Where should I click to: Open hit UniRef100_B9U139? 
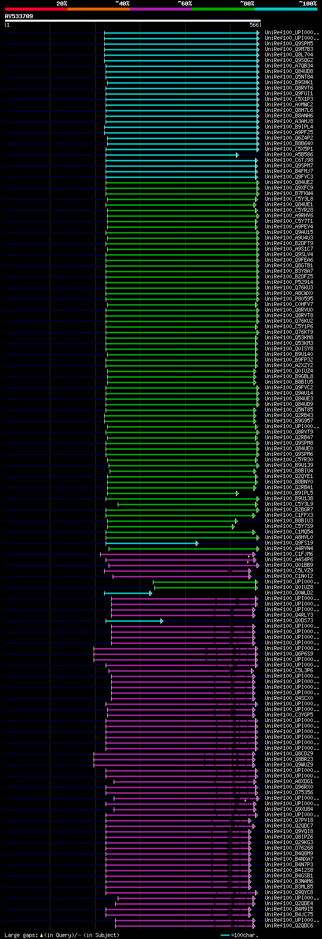pos(289,465)
